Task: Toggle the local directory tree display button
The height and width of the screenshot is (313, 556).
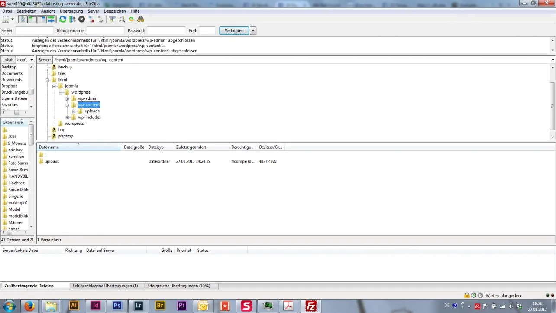Action: 32,19
